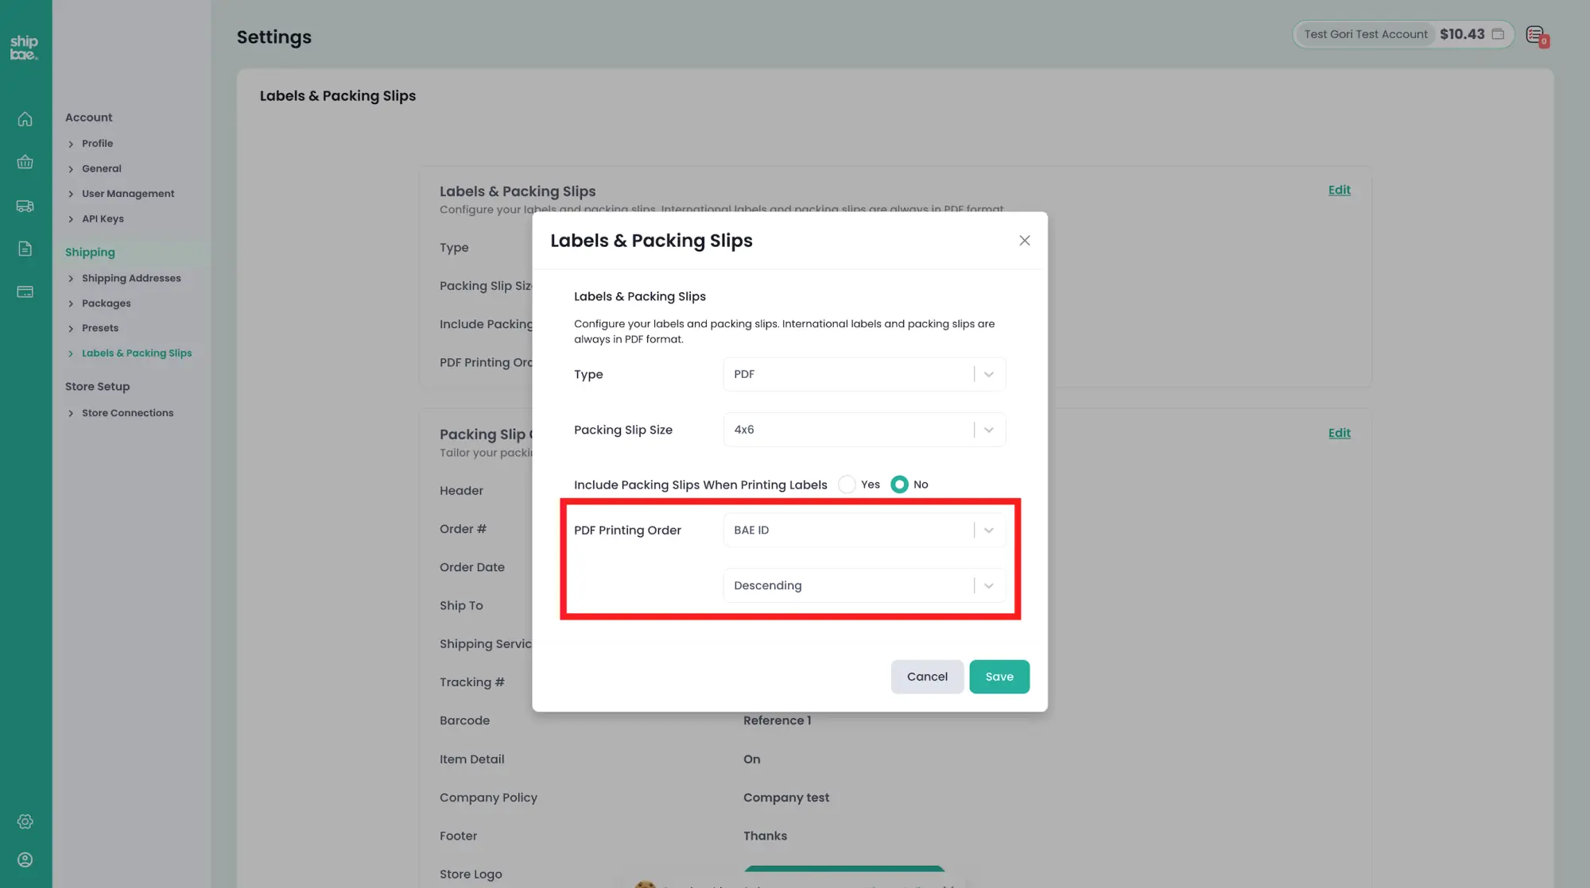The width and height of the screenshot is (1590, 888).
Task: Close the Labels & Packing Slips dialog
Action: click(x=1025, y=240)
